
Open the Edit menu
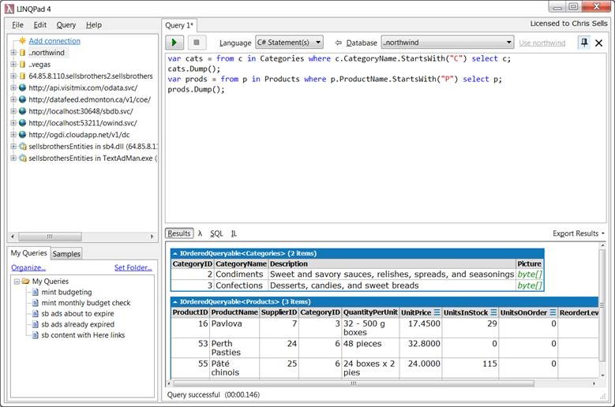(x=40, y=25)
